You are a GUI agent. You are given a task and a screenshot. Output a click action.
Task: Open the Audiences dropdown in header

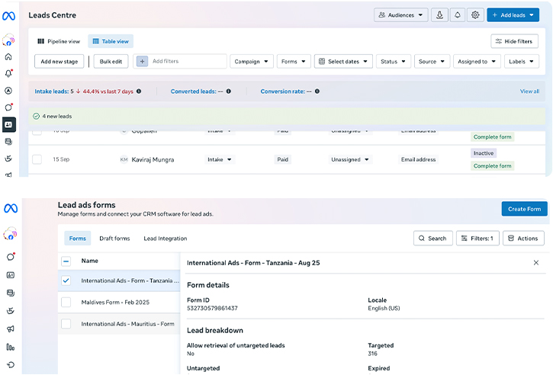pyautogui.click(x=400, y=15)
